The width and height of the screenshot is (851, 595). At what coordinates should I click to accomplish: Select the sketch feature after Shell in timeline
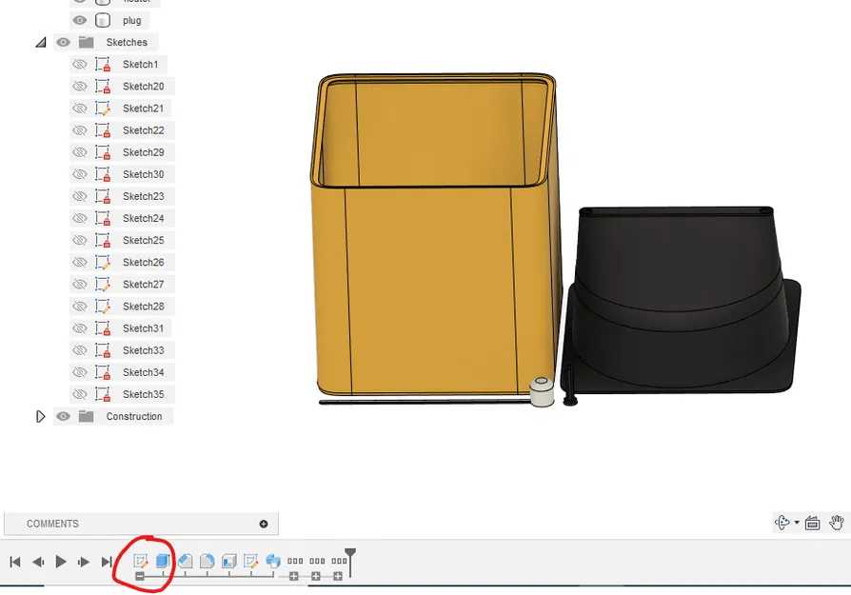[250, 561]
